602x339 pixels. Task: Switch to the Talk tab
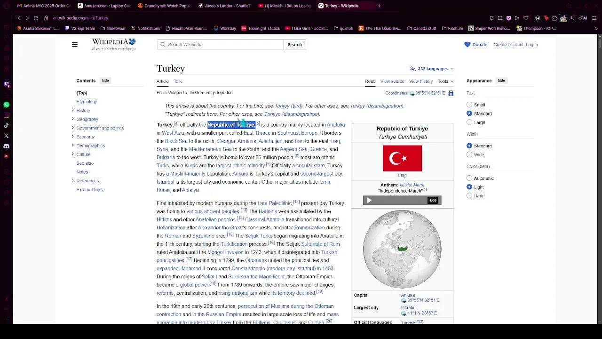(x=178, y=81)
